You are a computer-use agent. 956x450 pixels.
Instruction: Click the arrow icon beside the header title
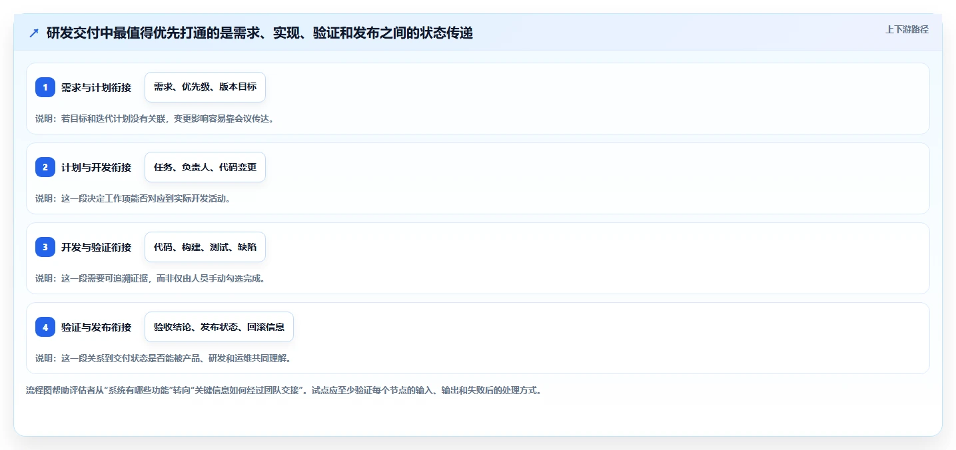34,33
